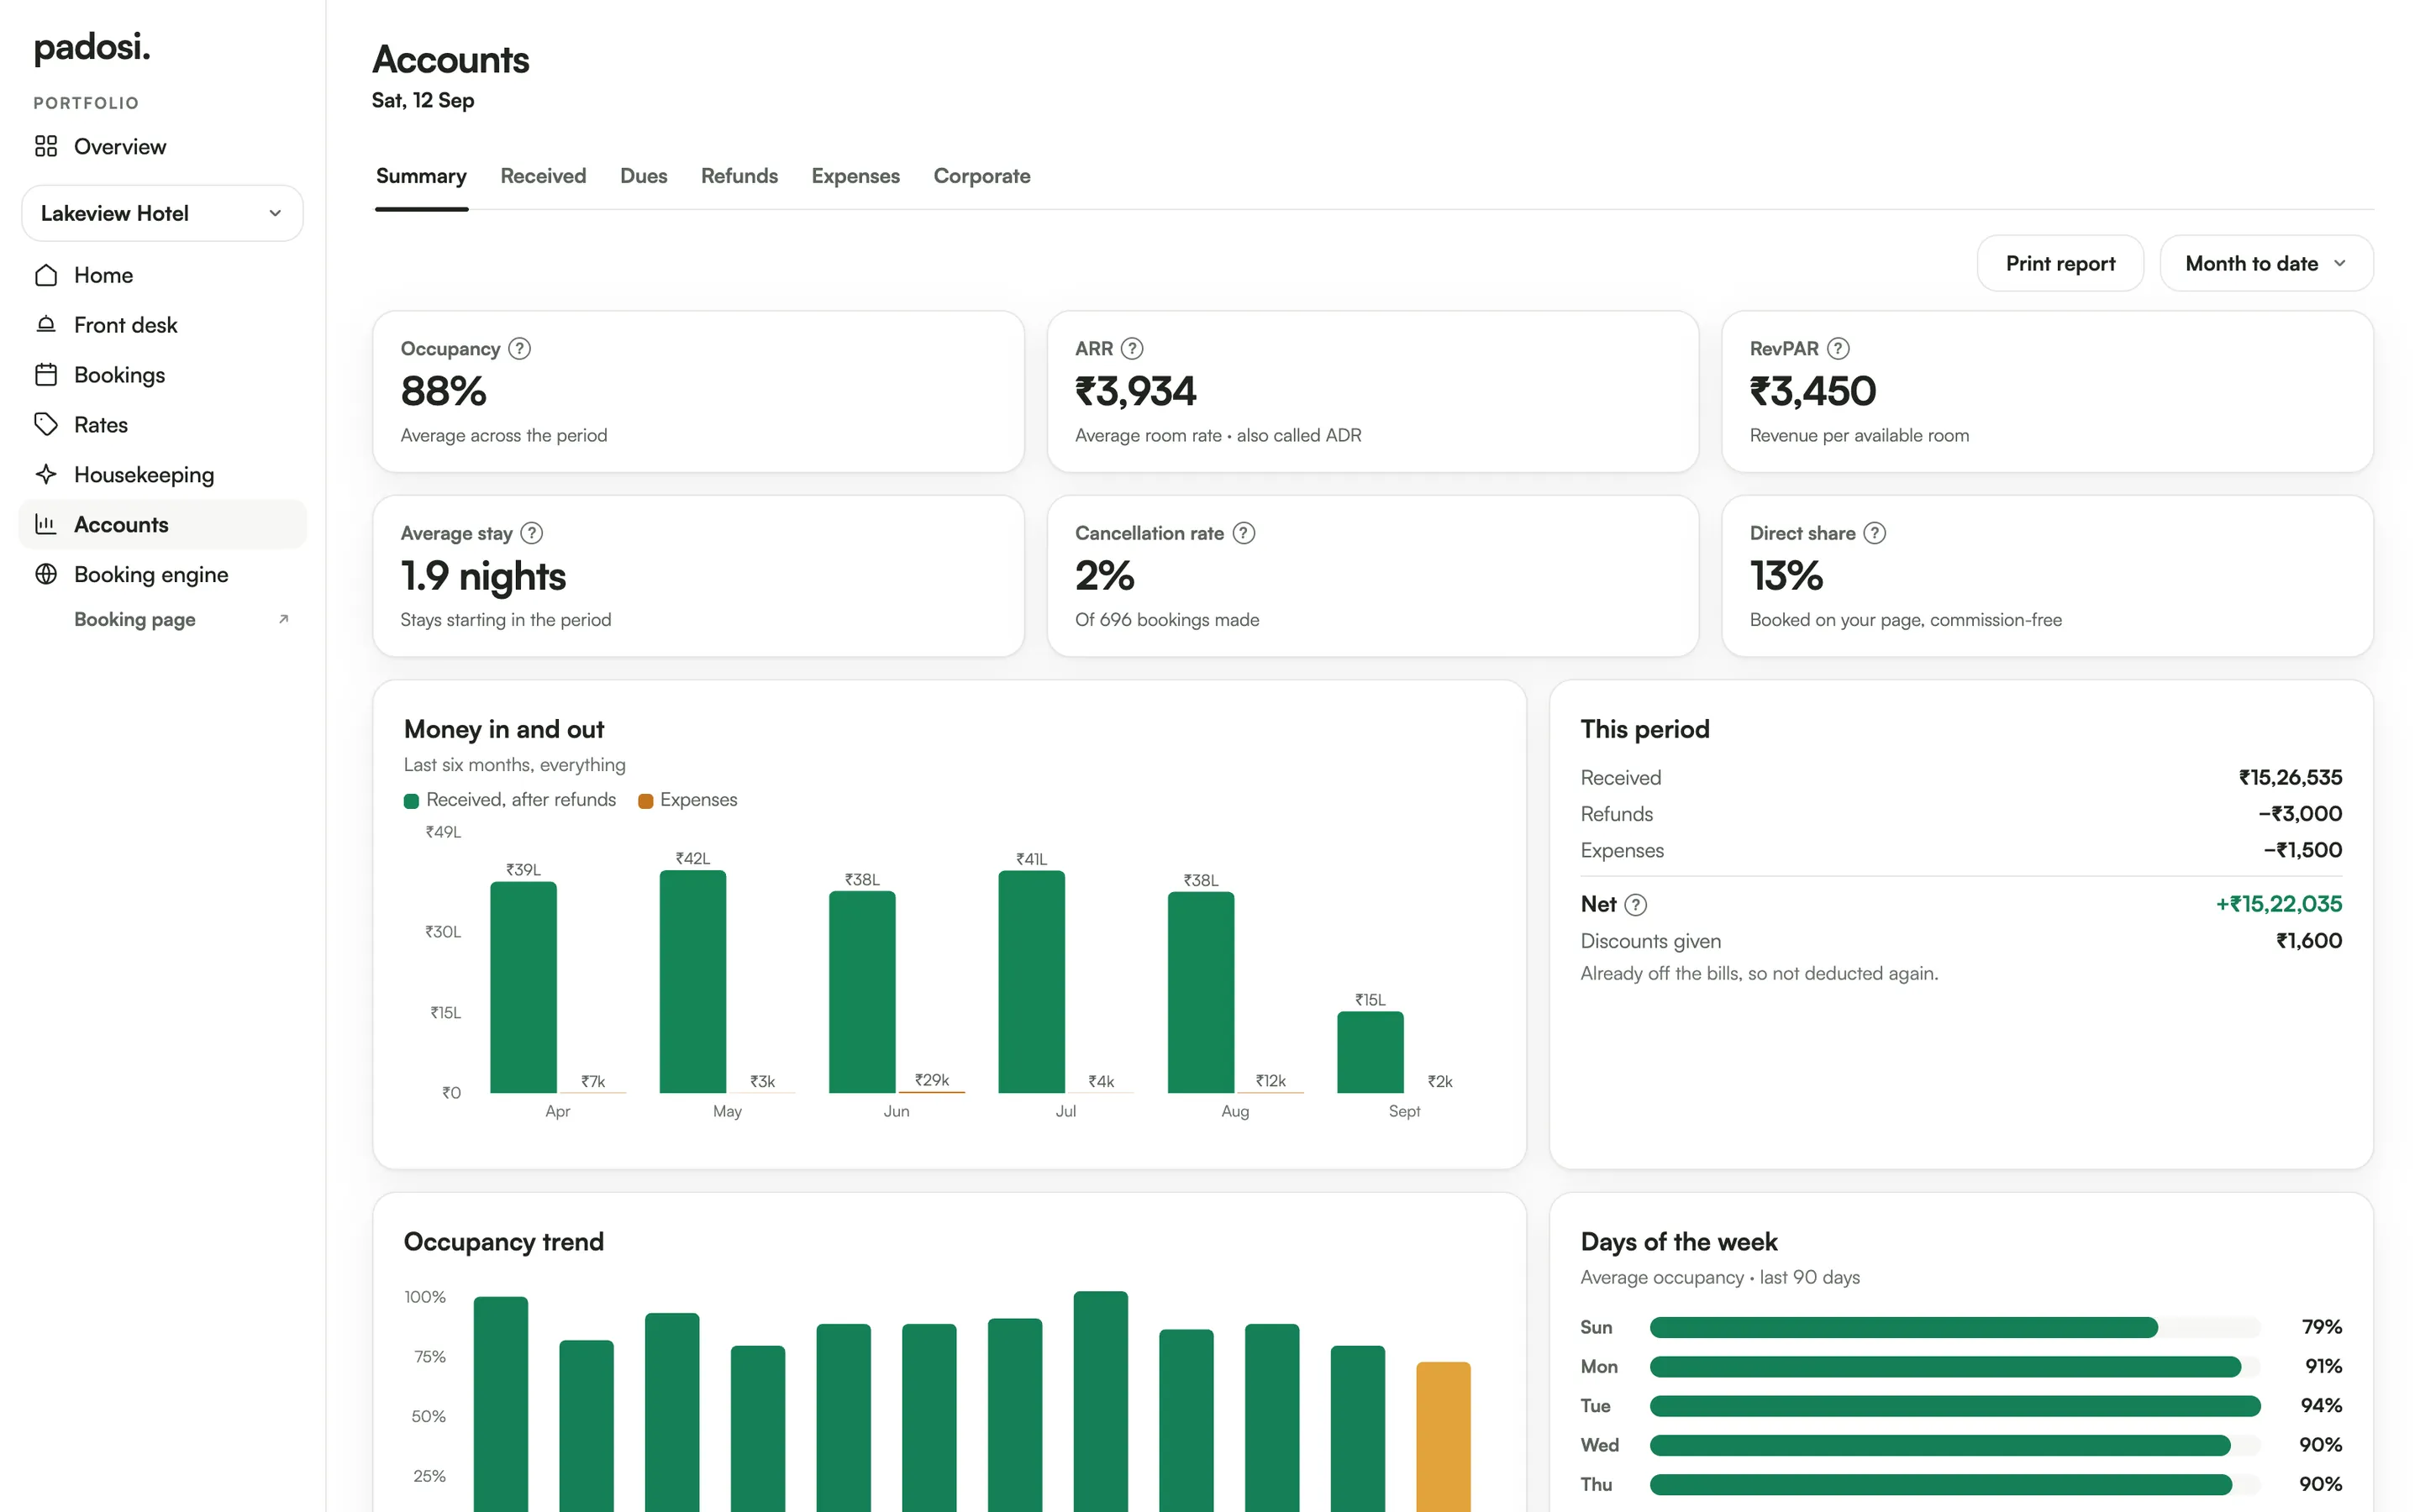Click the Discounts given ₹1,600 value

click(2308, 941)
